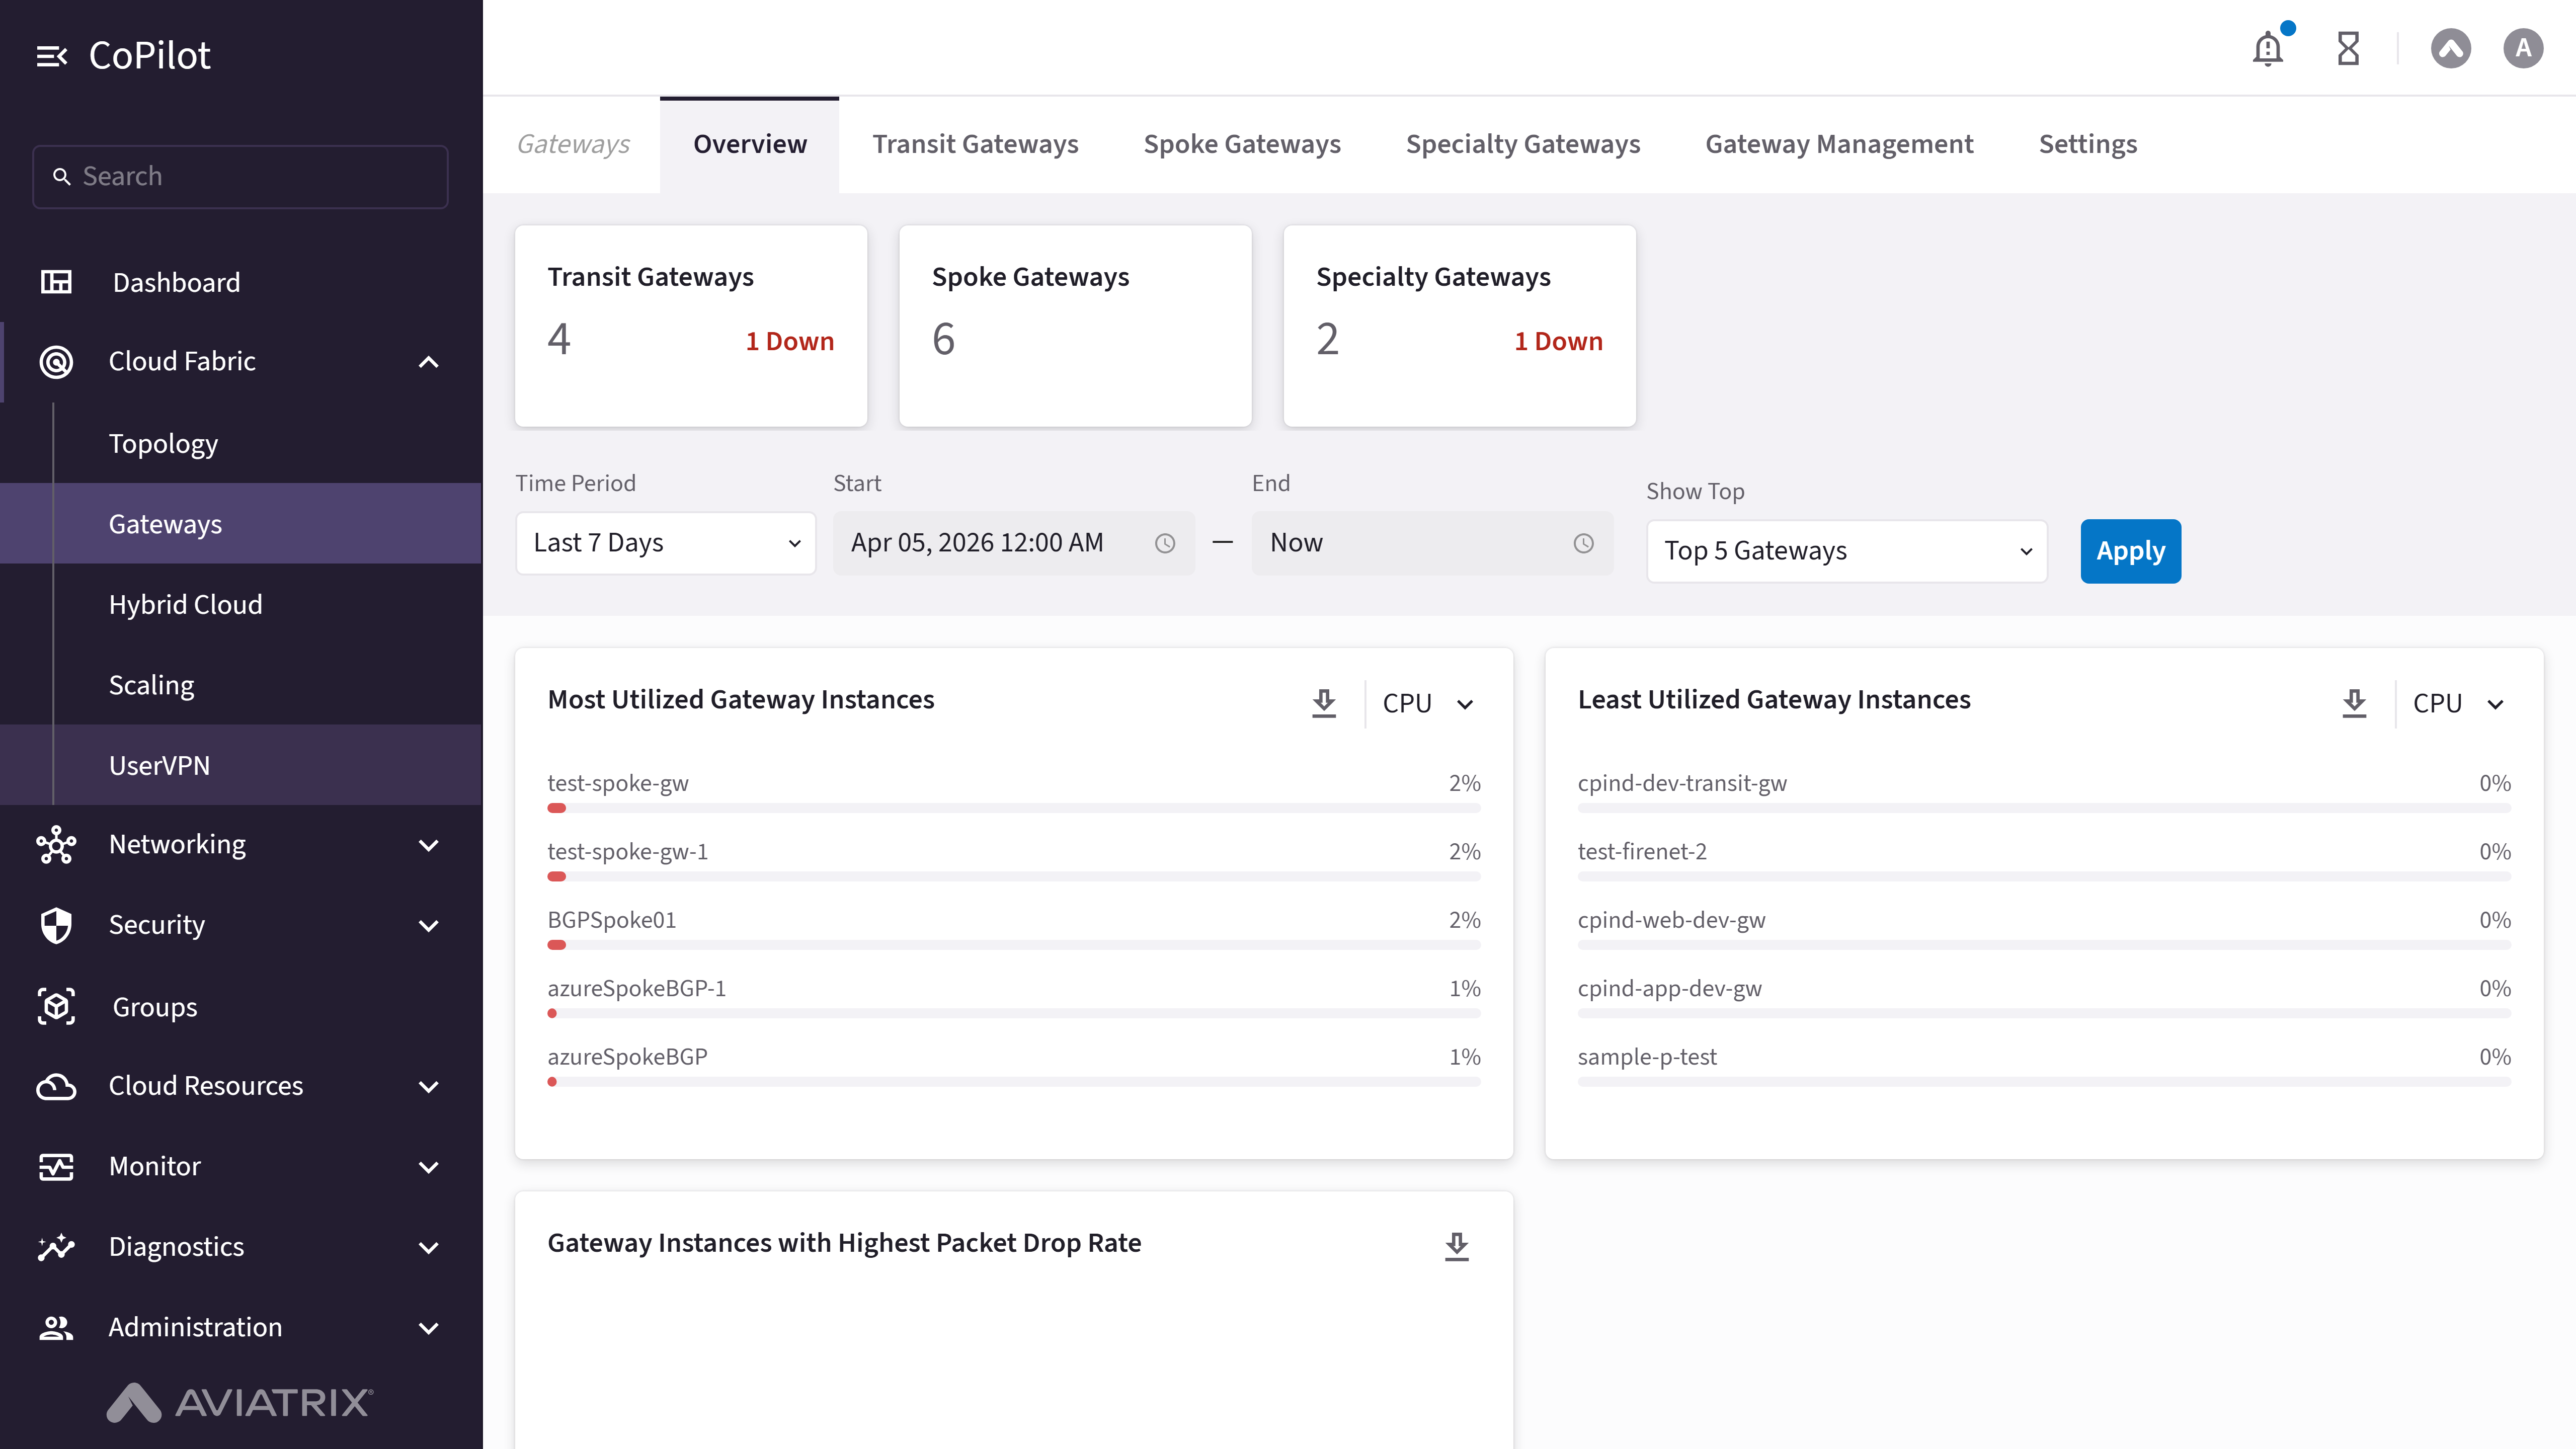Click the clock icon in Start field
Screen dimensions: 2576x1449
click(1165, 543)
